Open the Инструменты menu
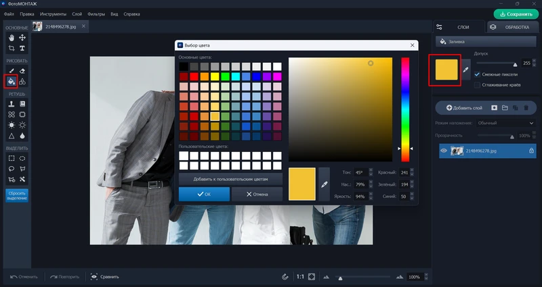 53,14
